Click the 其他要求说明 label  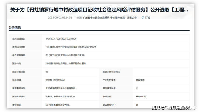pyautogui.click(x=109, y=88)
